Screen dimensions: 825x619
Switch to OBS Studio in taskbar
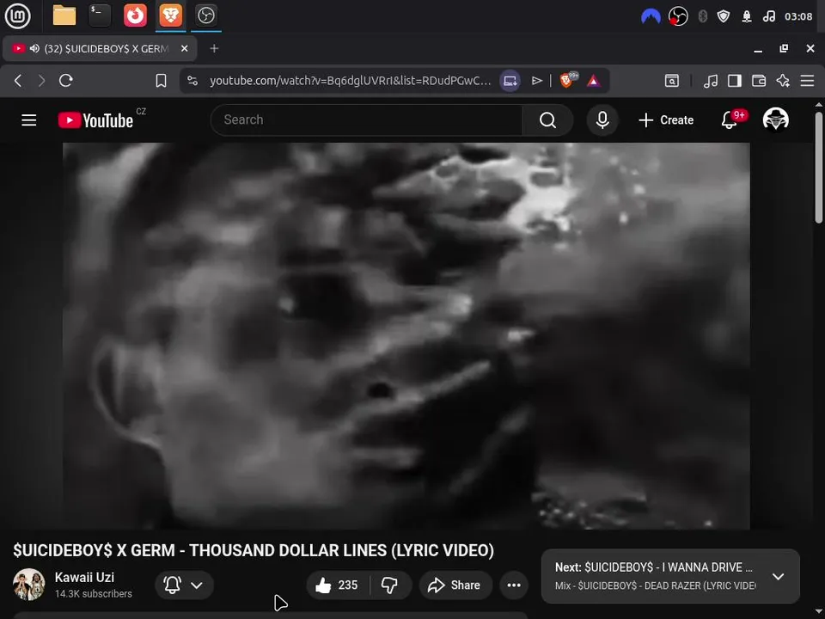coord(205,15)
